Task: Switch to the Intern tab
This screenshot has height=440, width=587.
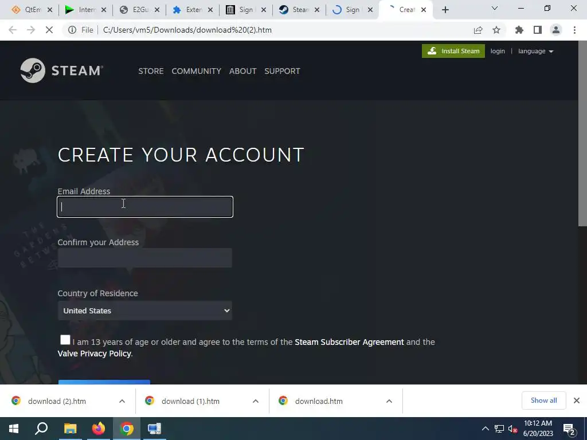Action: [86, 10]
